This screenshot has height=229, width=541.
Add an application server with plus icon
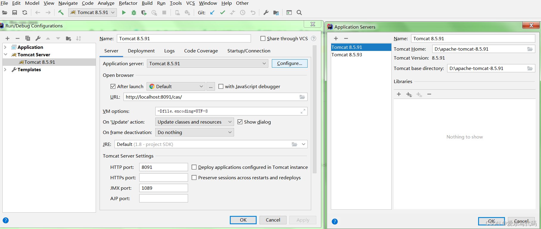[336, 38]
